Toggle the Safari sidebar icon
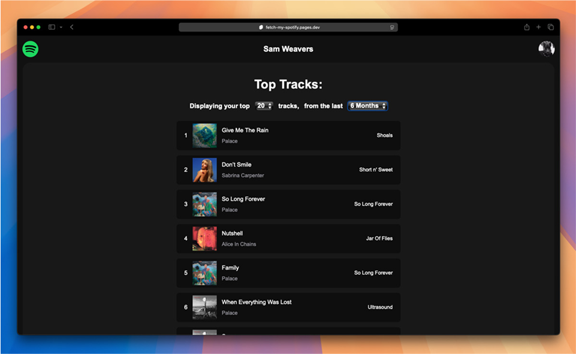576x354 pixels. tap(52, 27)
